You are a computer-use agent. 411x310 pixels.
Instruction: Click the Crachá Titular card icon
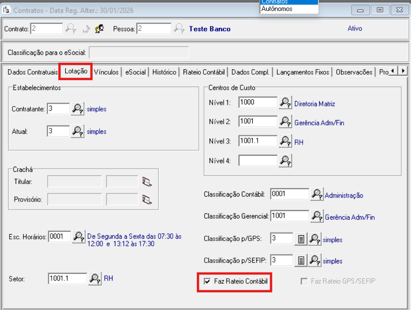click(147, 182)
